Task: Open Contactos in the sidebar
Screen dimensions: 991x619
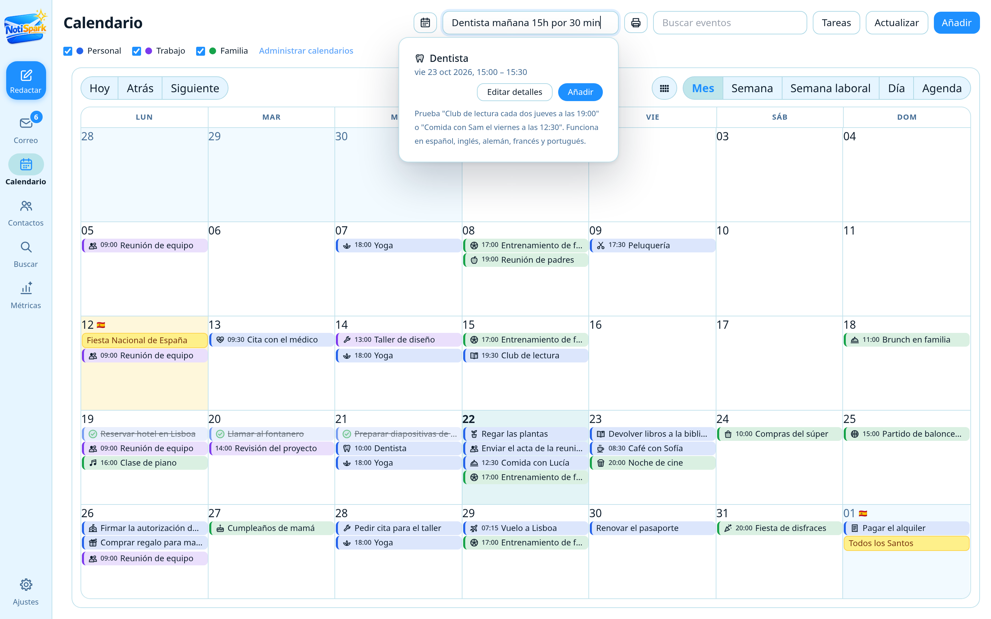Action: point(26,213)
